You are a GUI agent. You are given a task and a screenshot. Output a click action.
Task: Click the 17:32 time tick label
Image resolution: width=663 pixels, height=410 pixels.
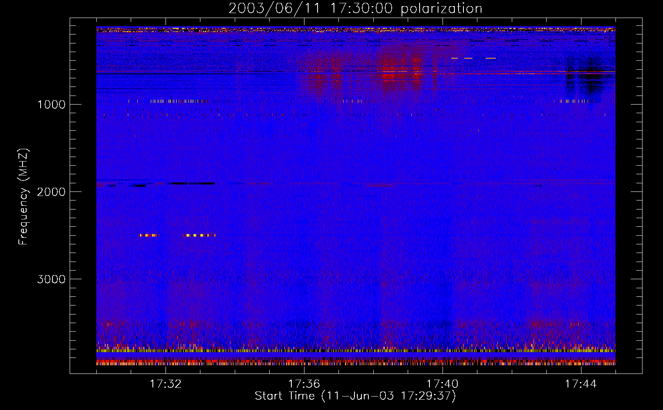point(166,384)
